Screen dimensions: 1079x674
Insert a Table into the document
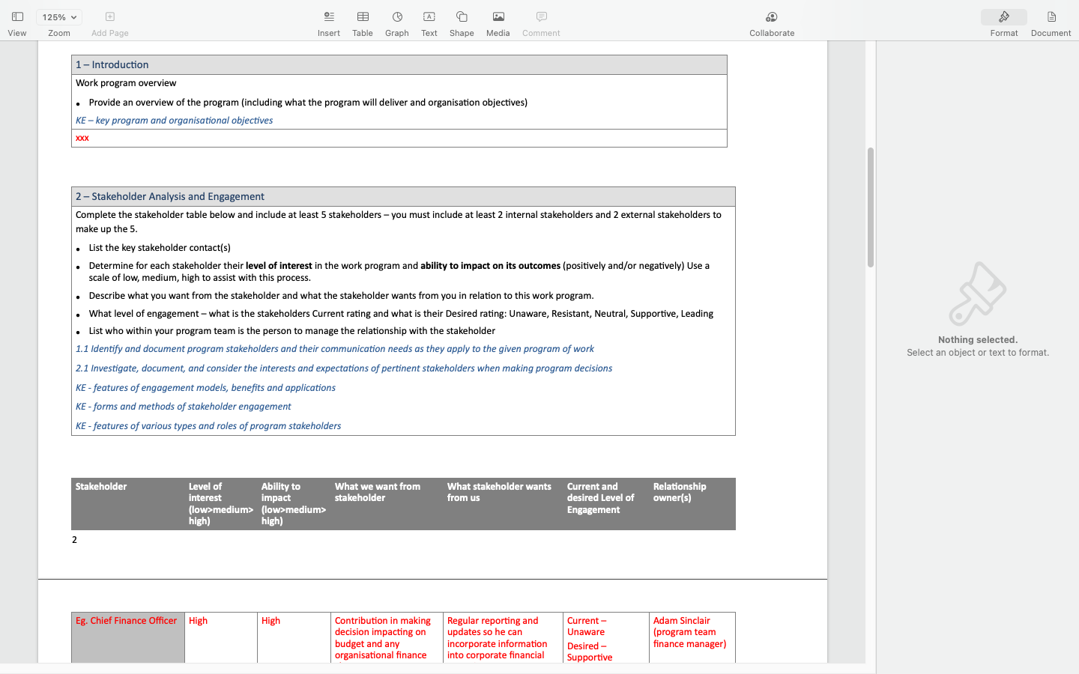click(x=363, y=22)
